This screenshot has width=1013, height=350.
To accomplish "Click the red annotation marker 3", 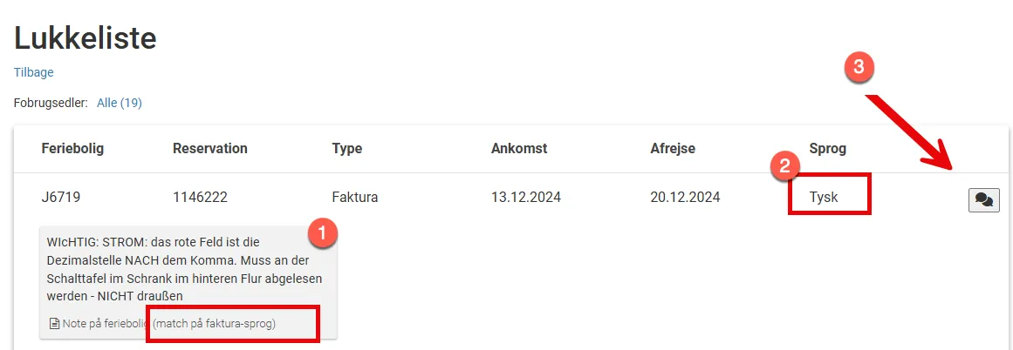I will pos(860,67).
